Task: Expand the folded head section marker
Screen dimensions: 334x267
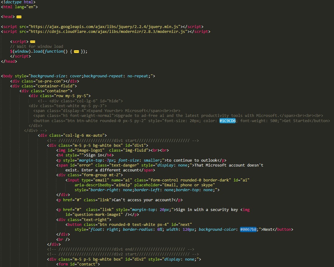Action: pyautogui.click(x=19, y=17)
